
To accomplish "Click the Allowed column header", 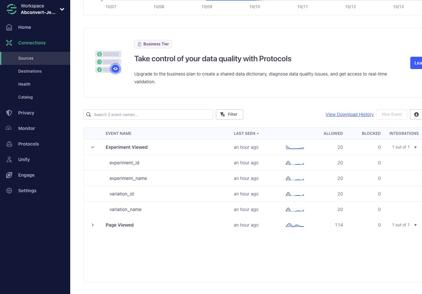I will 333,134.
